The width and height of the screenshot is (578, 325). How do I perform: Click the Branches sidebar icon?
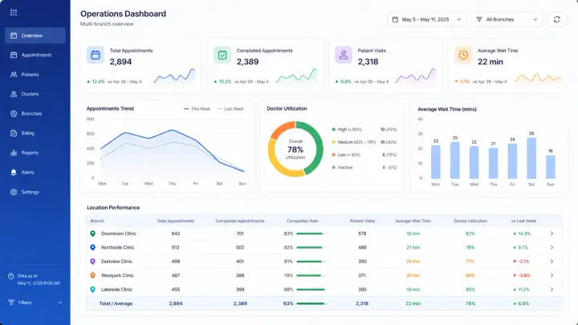click(x=14, y=113)
